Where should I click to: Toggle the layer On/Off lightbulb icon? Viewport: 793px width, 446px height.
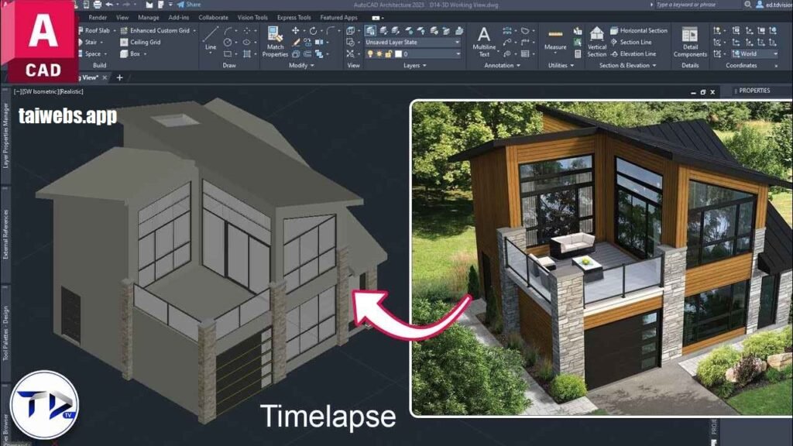370,53
